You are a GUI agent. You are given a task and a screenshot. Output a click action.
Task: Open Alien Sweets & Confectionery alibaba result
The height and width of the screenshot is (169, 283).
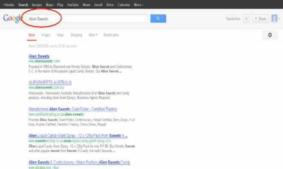[x=80, y=162]
